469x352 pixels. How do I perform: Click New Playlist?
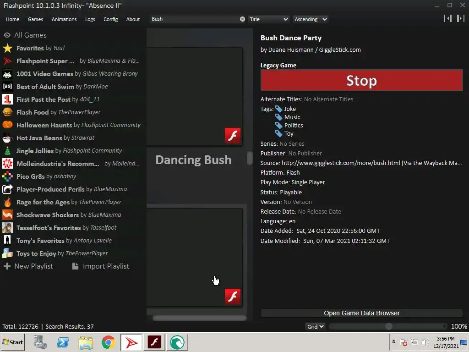[28, 266]
